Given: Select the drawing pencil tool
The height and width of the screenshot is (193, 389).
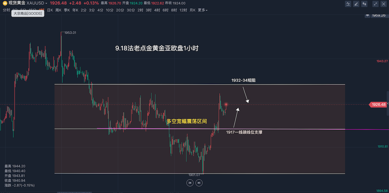Looking at the screenshot, I should coord(356,4).
